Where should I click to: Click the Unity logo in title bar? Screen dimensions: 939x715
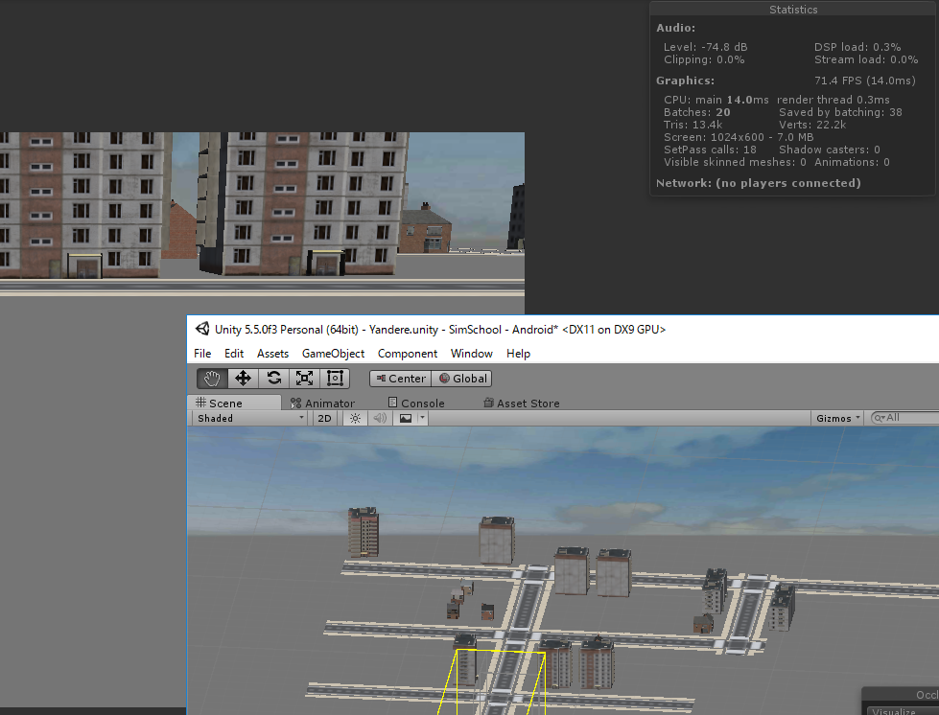[x=202, y=329]
